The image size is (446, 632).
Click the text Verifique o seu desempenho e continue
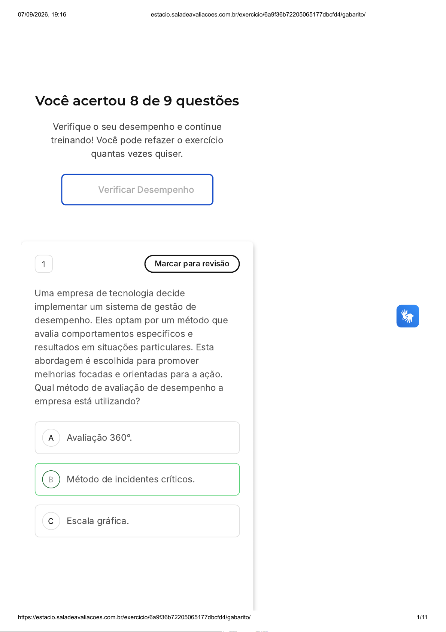(x=137, y=127)
